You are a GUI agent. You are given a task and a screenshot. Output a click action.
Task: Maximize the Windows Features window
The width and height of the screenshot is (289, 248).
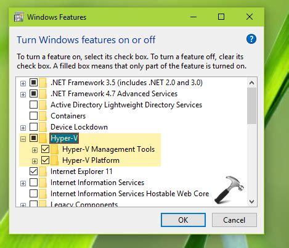pyautogui.click(x=221, y=17)
